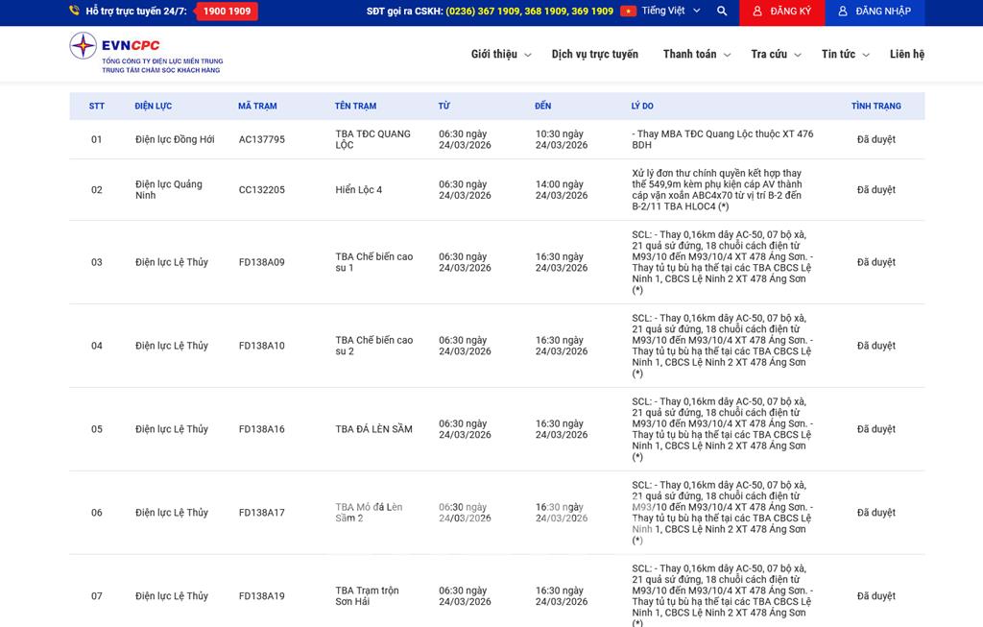This screenshot has height=627, width=983.
Task: Click the Mã trạm column header
Action: click(257, 106)
